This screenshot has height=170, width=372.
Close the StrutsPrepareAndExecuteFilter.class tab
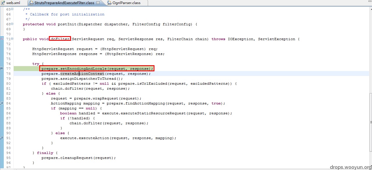click(98, 3)
